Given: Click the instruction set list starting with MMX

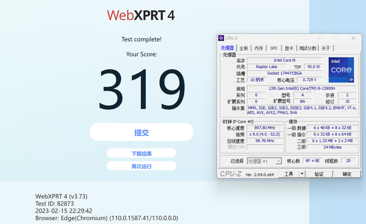Looking at the screenshot, I should pos(302,110).
